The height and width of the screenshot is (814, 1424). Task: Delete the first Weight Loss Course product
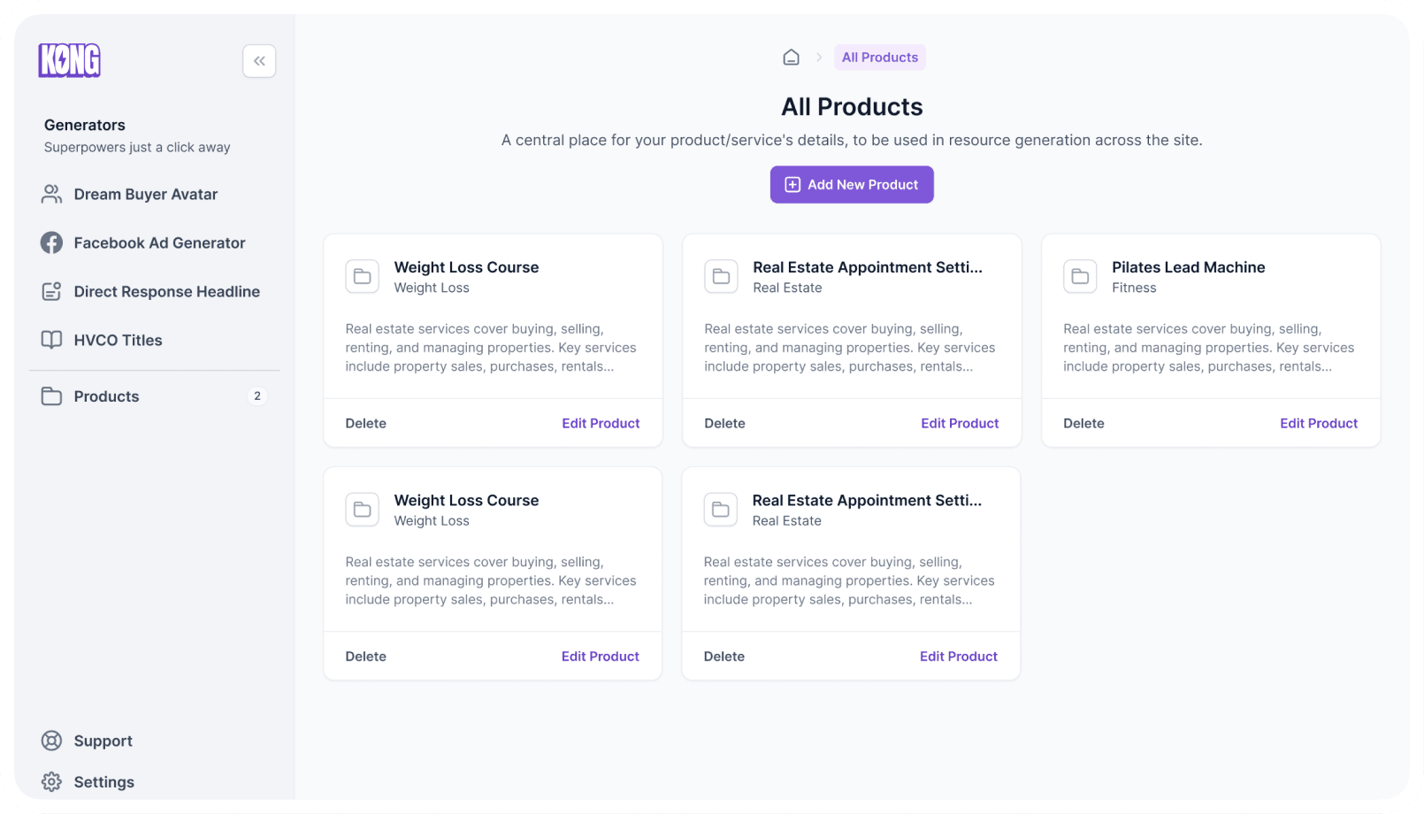point(365,424)
